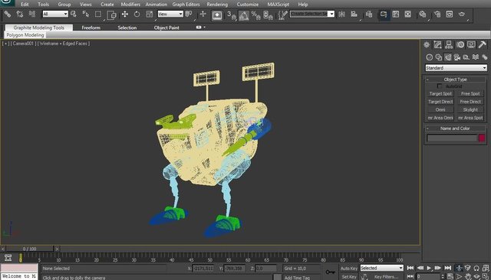Toggle the 3D Snaps icon
Screen dimensions: 491x280
(232, 15)
